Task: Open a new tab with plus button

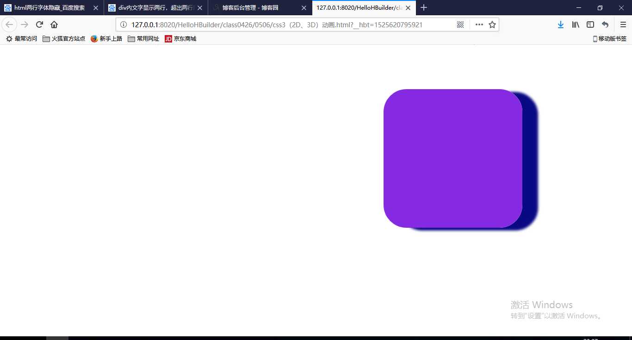Action: (424, 8)
